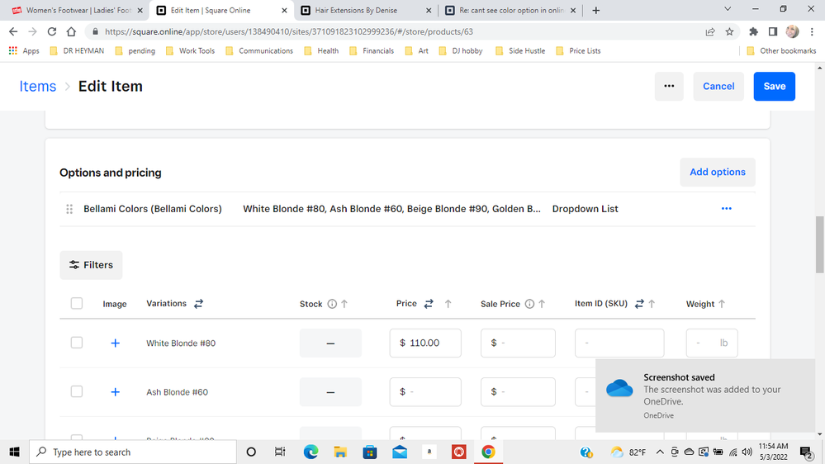The width and height of the screenshot is (825, 464).
Task: Click the drag handle beside Bellami Colors
Action: click(69, 209)
